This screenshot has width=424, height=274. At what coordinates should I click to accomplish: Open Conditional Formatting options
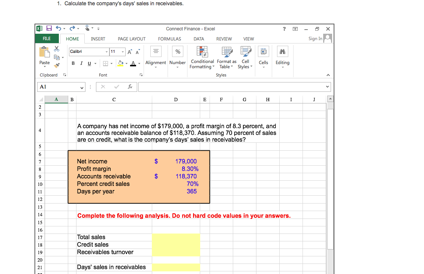click(202, 58)
